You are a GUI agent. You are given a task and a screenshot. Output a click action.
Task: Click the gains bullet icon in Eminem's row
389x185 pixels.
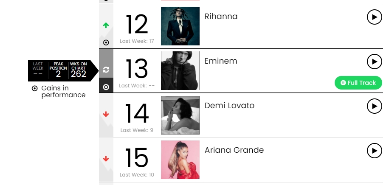[x=106, y=87]
